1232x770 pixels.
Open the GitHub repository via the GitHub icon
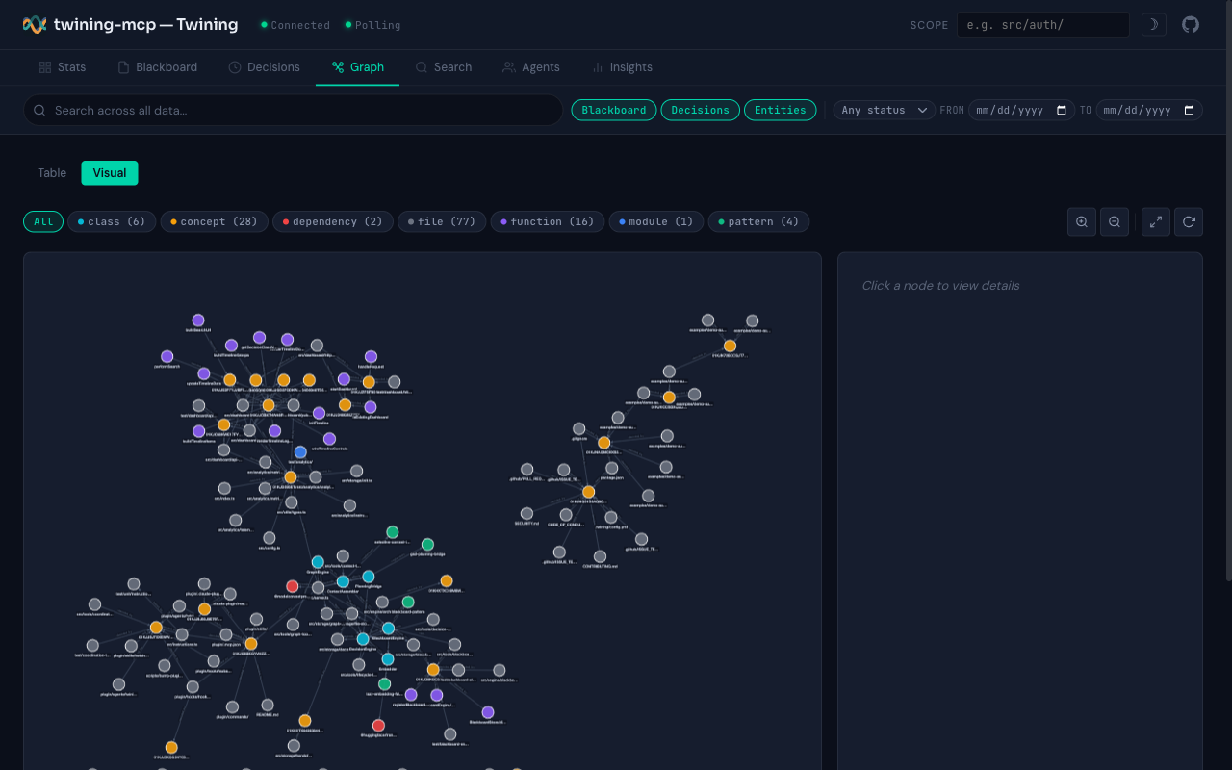1190,24
